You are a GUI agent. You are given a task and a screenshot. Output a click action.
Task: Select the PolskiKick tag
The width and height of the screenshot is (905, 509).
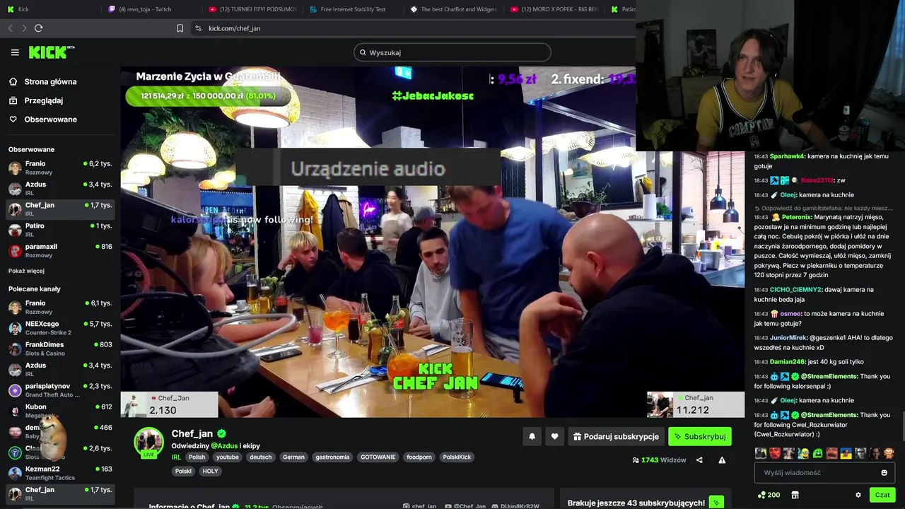(457, 457)
